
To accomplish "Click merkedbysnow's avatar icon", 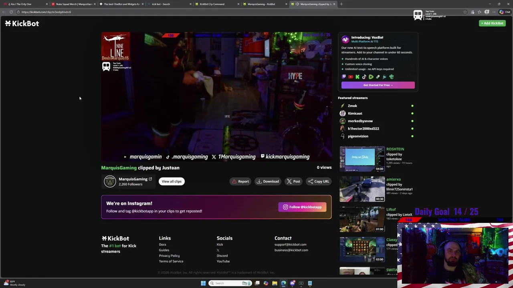I will pyautogui.click(x=343, y=121).
